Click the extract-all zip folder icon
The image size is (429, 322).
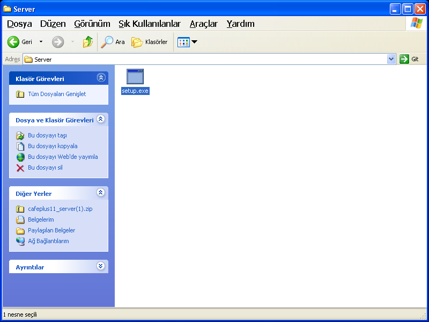point(20,94)
